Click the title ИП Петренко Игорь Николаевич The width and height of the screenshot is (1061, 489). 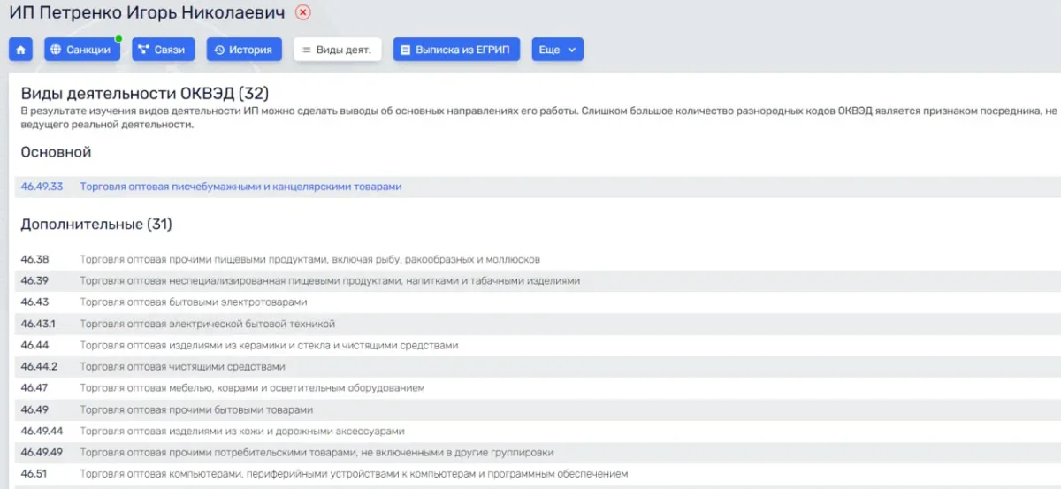[148, 12]
